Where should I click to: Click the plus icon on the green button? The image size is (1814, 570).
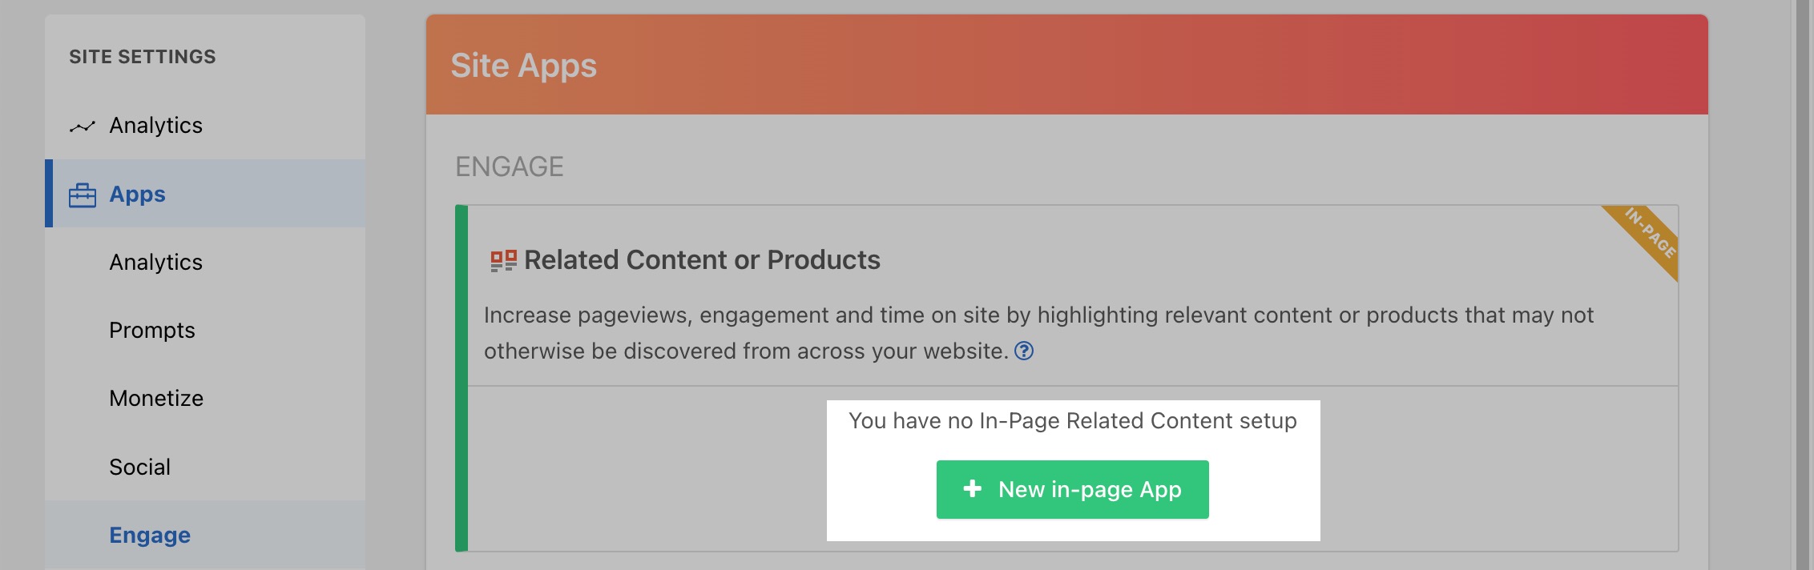tap(972, 488)
